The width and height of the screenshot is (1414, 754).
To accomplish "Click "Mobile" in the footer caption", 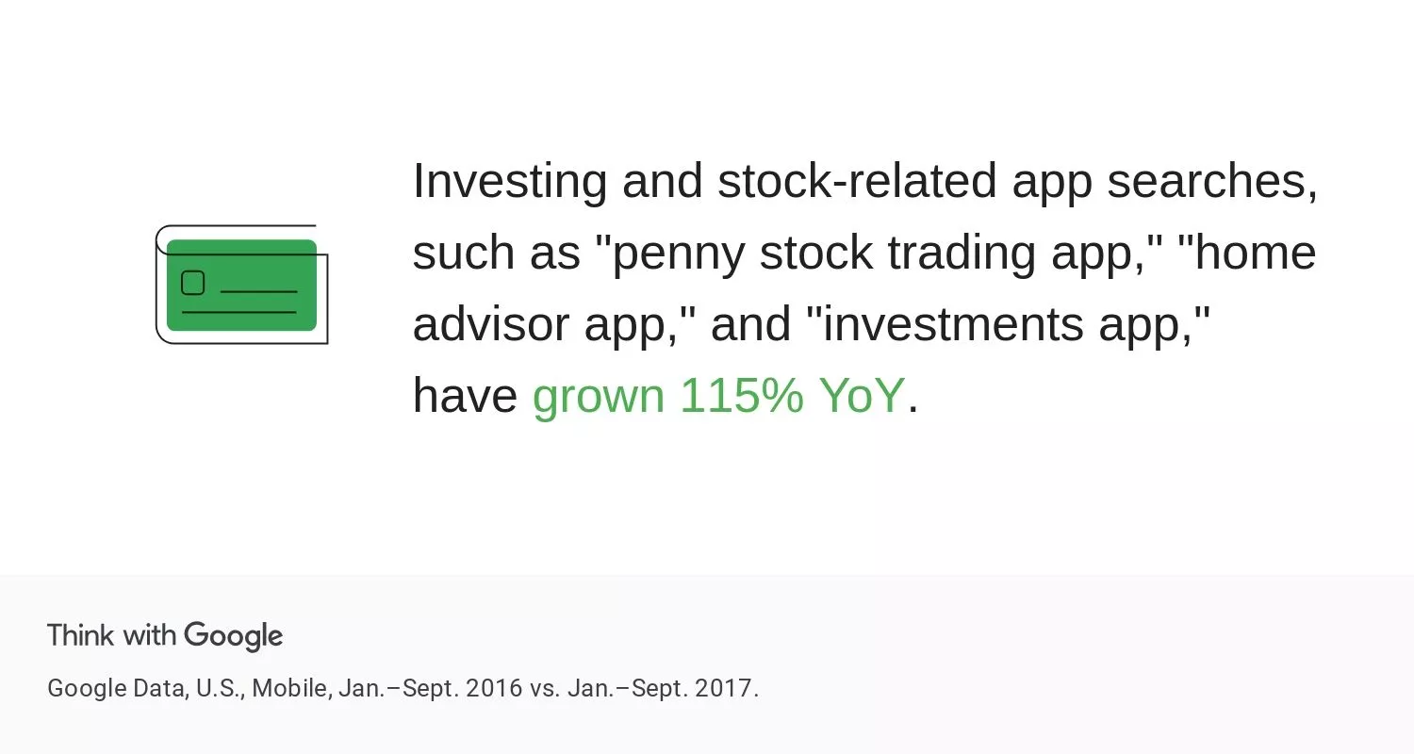I will coord(291,688).
